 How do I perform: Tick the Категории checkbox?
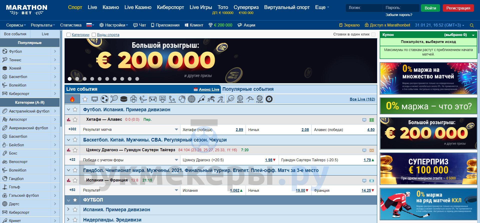click(x=69, y=35)
